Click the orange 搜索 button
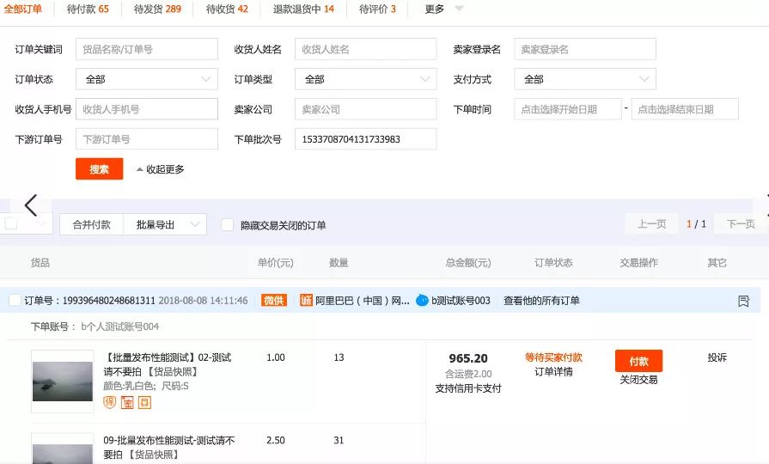Screen dimensions: 769x464 click(99, 168)
